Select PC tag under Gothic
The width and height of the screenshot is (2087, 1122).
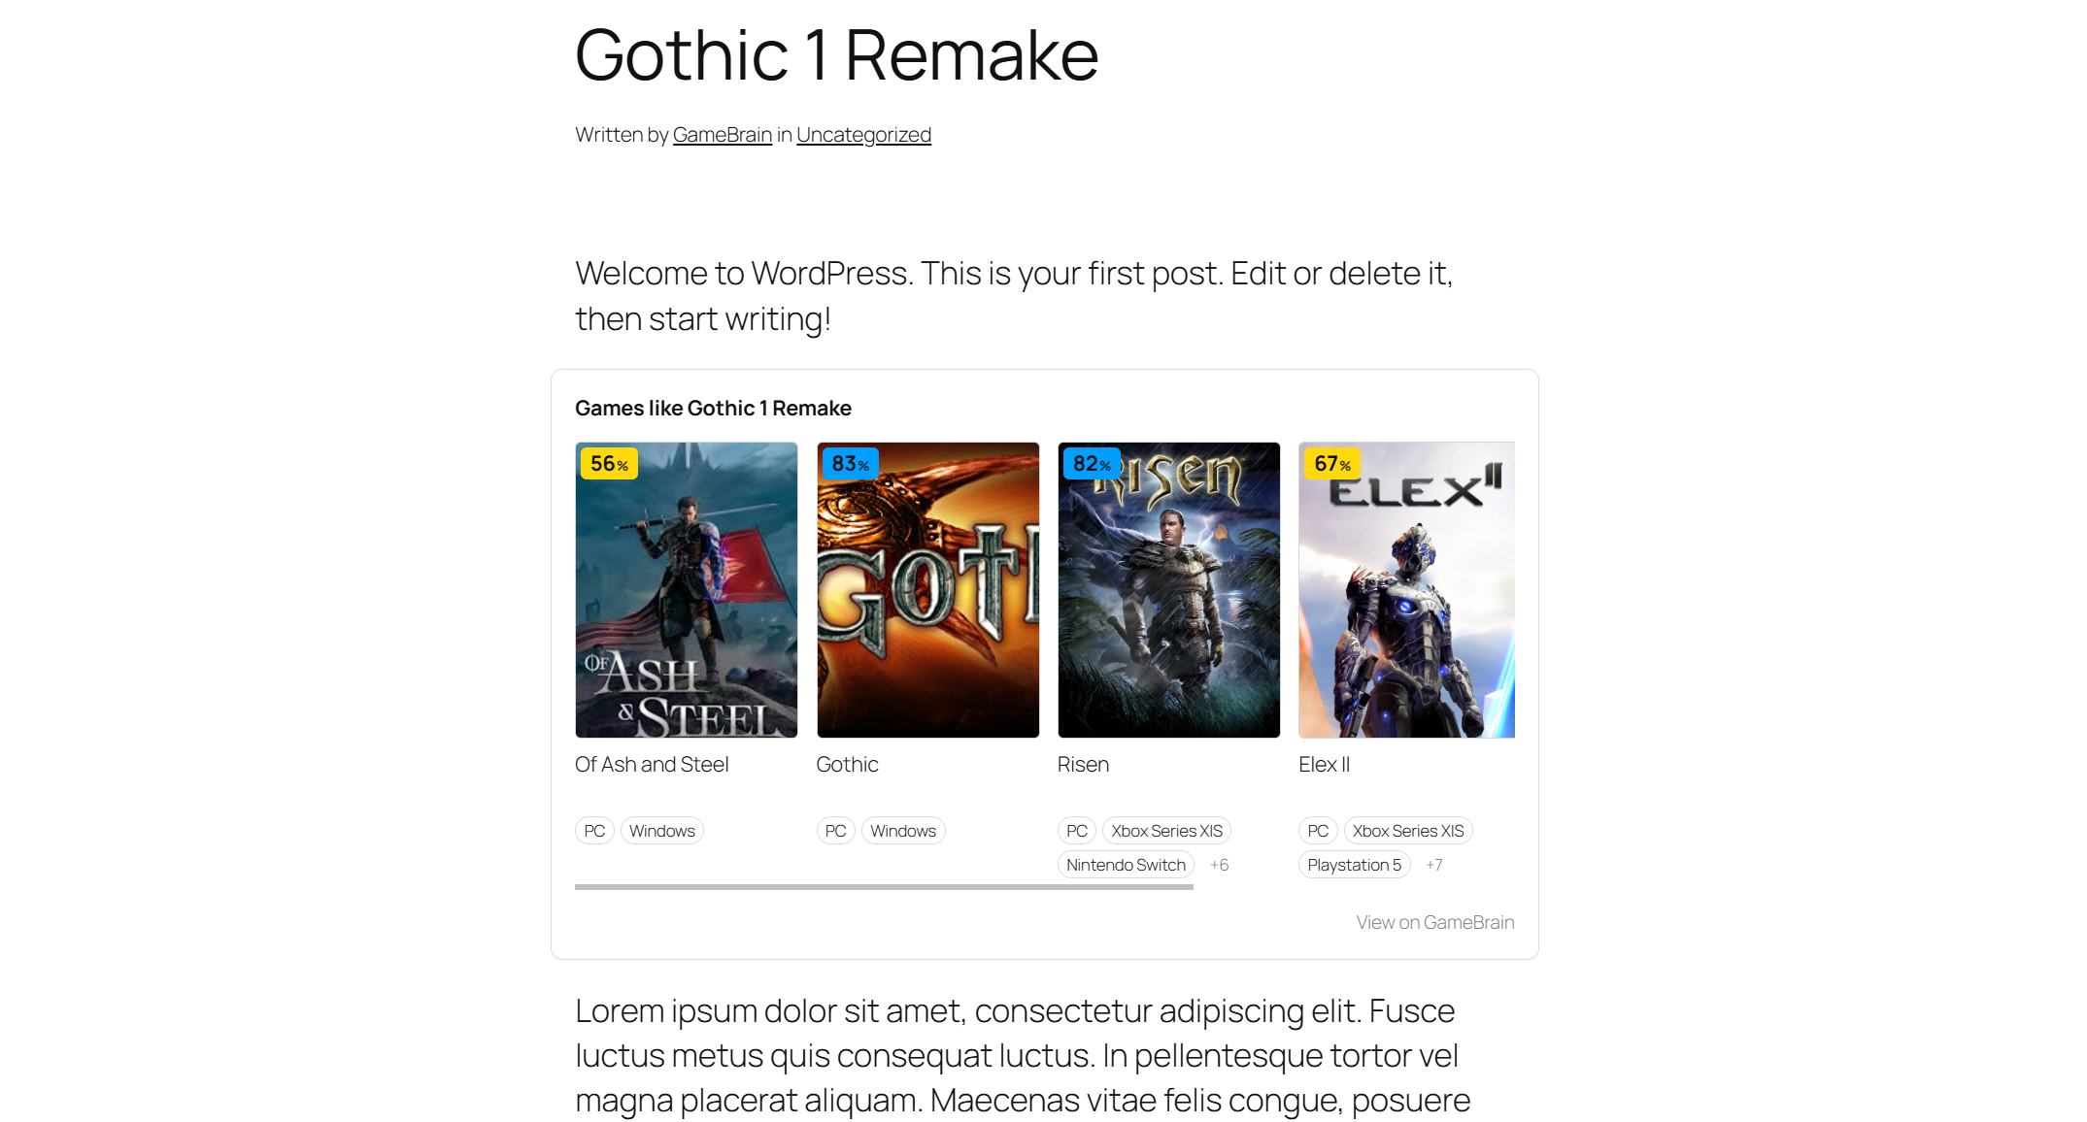(835, 831)
